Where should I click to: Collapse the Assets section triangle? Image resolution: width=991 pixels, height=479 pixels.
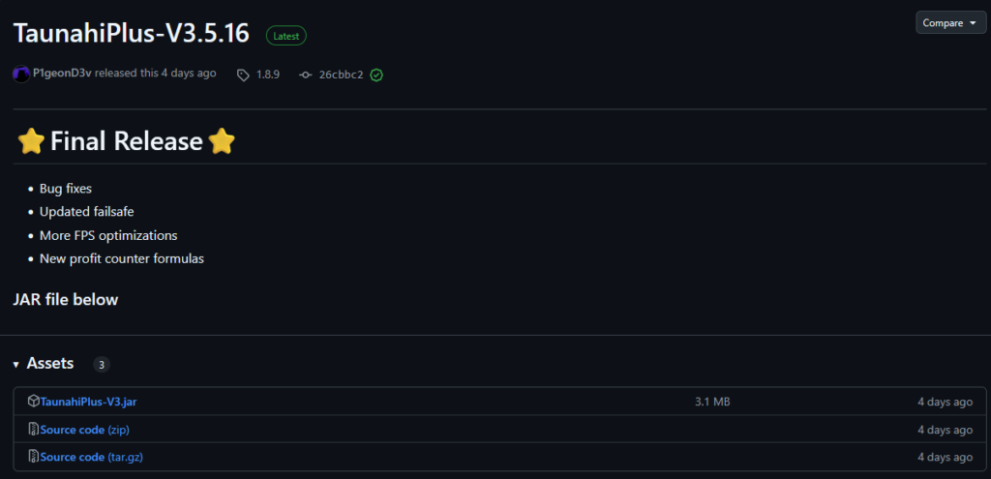pos(16,364)
